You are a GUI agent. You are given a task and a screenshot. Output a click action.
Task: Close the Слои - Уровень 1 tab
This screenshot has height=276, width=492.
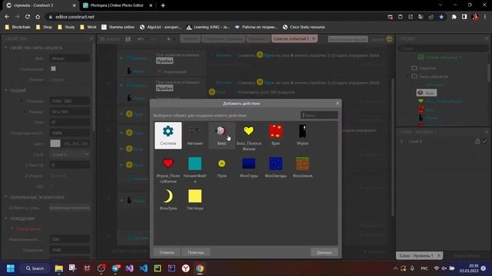point(439,255)
